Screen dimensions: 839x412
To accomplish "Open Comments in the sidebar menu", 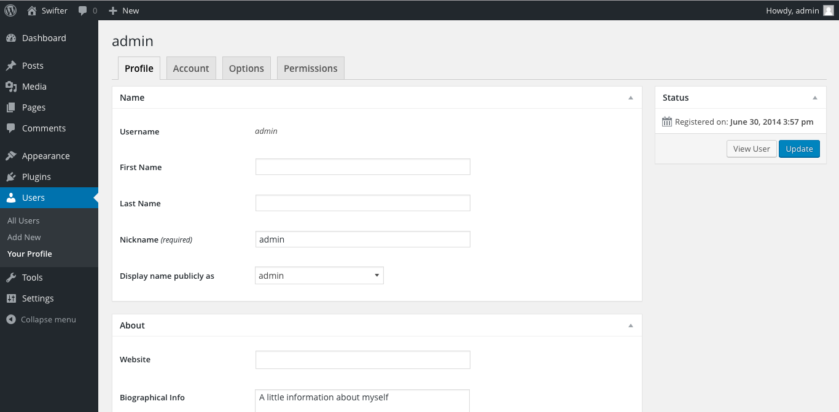I will [49, 128].
